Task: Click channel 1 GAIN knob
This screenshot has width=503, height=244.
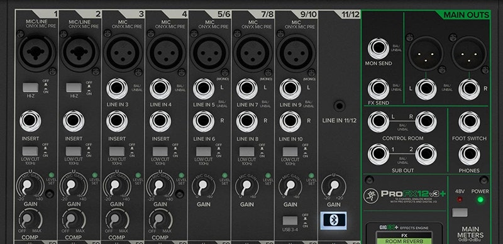Action: point(27,186)
